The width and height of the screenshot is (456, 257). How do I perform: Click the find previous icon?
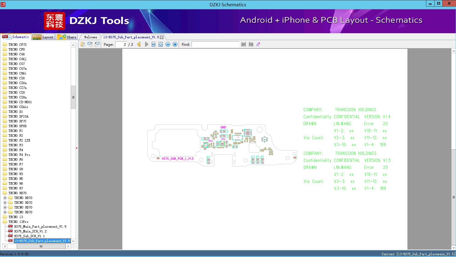coord(243,44)
